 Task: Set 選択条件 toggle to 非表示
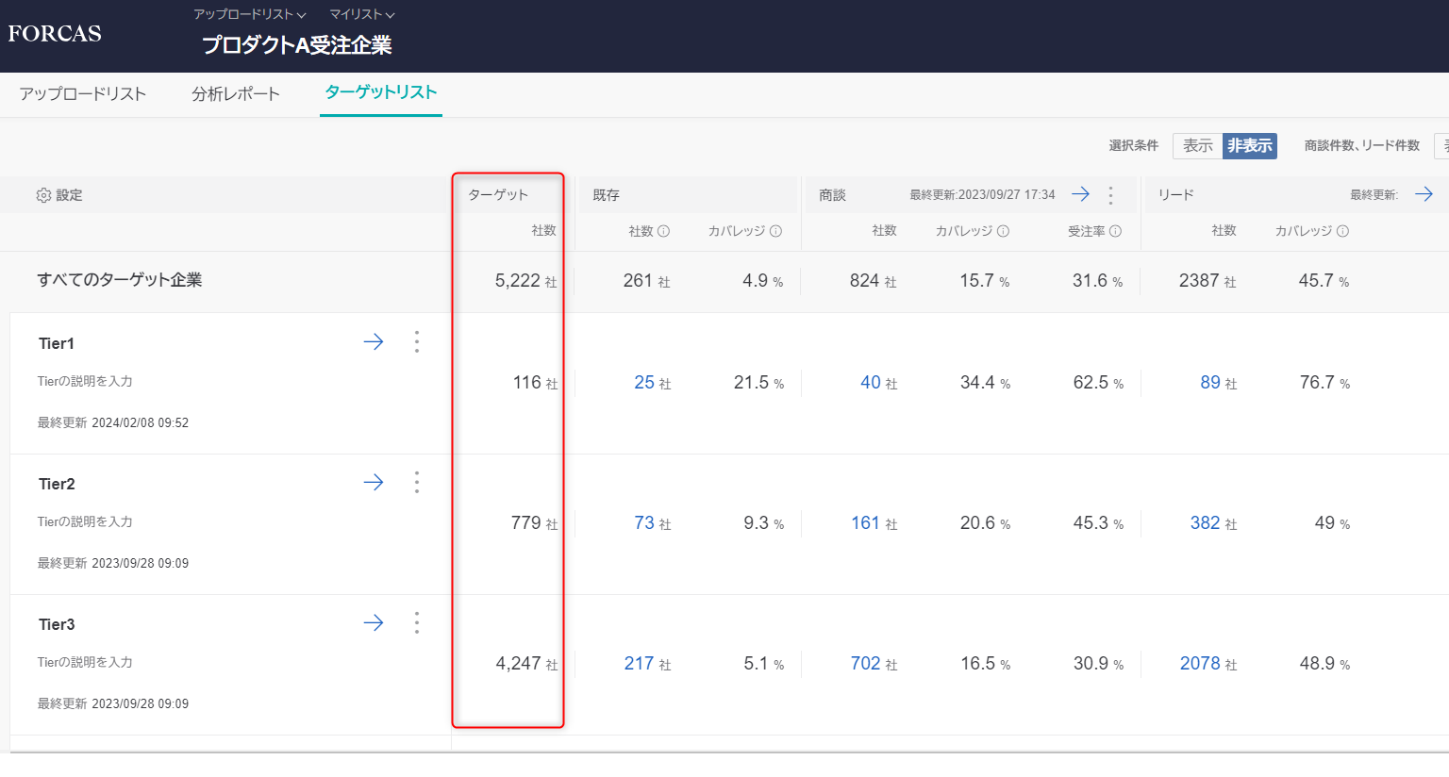pyautogui.click(x=1249, y=146)
